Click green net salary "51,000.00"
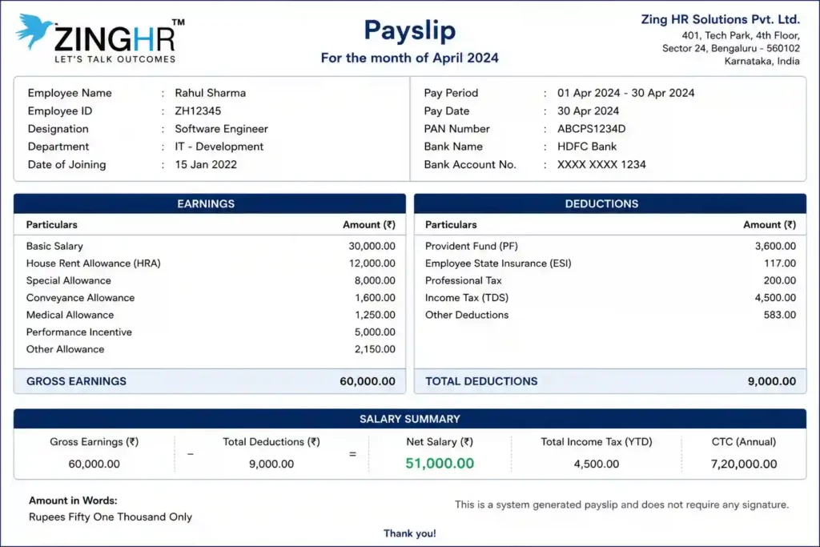 440,464
